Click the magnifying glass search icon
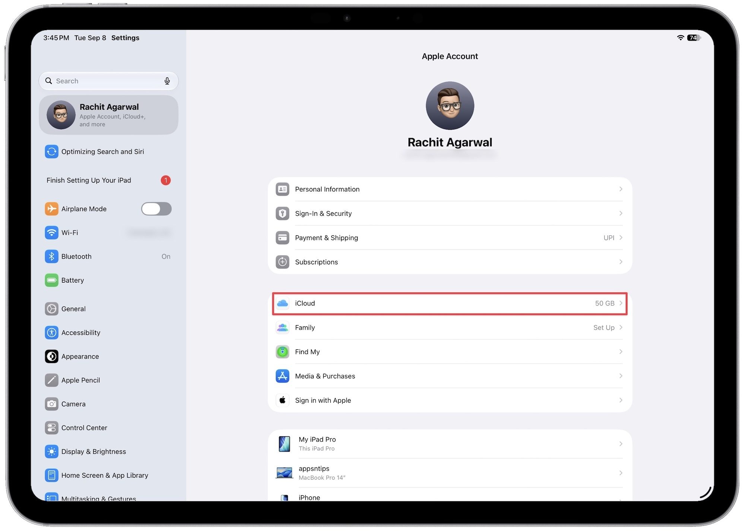 [x=49, y=81]
